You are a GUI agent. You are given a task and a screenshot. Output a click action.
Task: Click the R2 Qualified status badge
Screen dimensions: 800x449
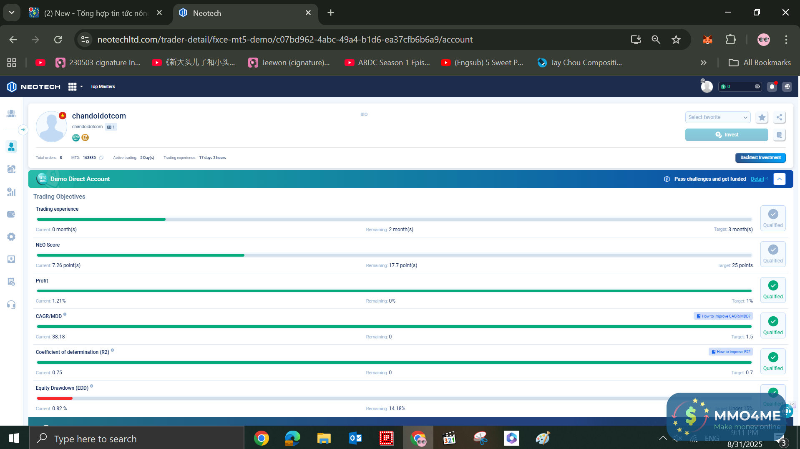point(773,362)
